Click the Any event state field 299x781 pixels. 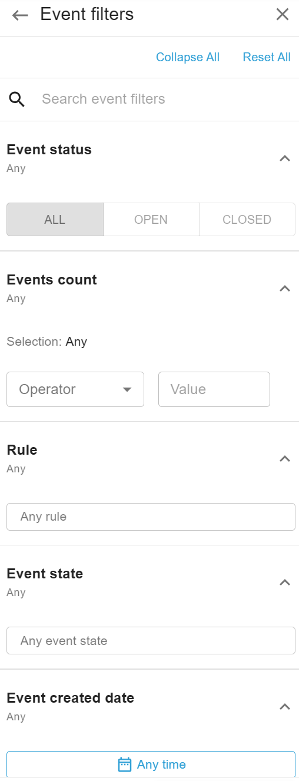[151, 640]
